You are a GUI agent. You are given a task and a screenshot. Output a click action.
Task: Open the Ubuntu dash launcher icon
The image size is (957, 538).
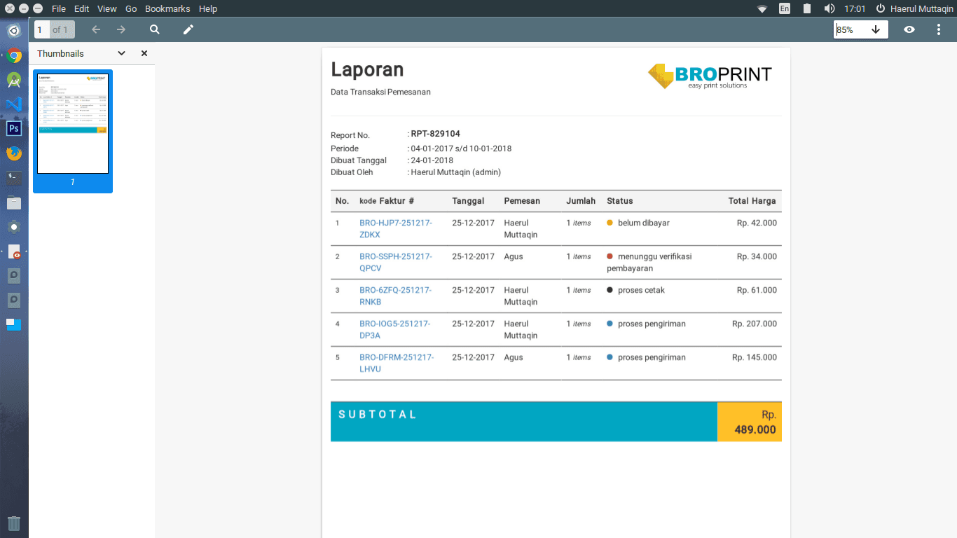click(x=14, y=31)
